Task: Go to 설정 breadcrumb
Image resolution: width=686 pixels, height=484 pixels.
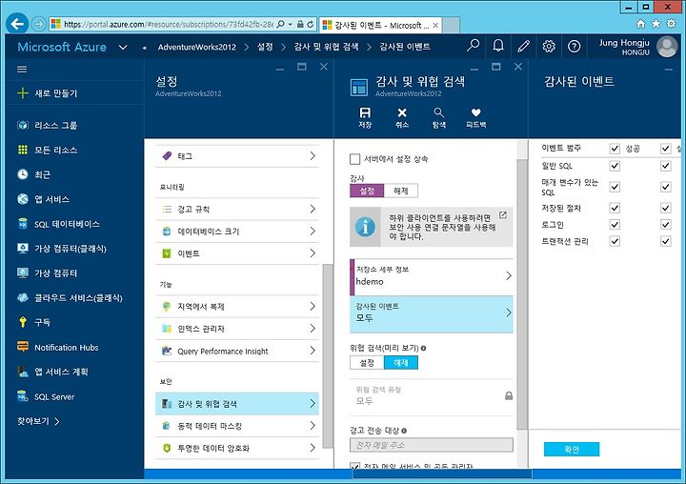Action: [x=265, y=47]
